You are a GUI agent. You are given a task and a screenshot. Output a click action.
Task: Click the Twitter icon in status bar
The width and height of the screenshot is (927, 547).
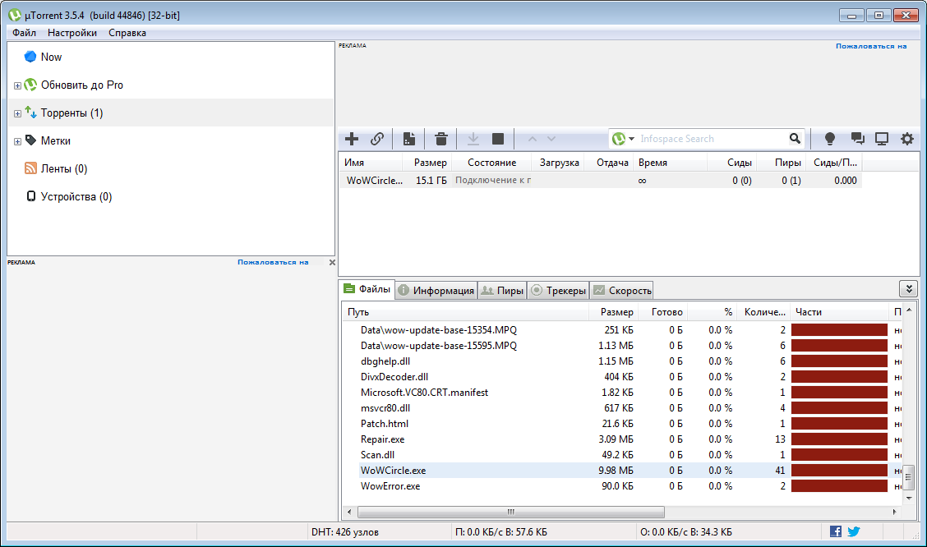tap(854, 531)
